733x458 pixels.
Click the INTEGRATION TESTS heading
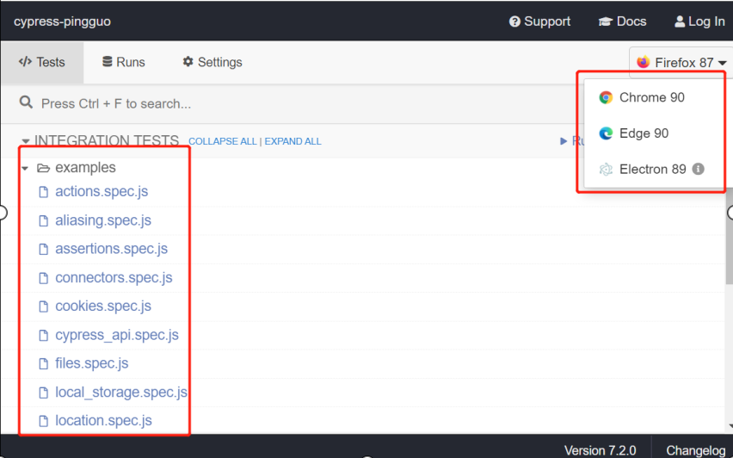coord(107,140)
